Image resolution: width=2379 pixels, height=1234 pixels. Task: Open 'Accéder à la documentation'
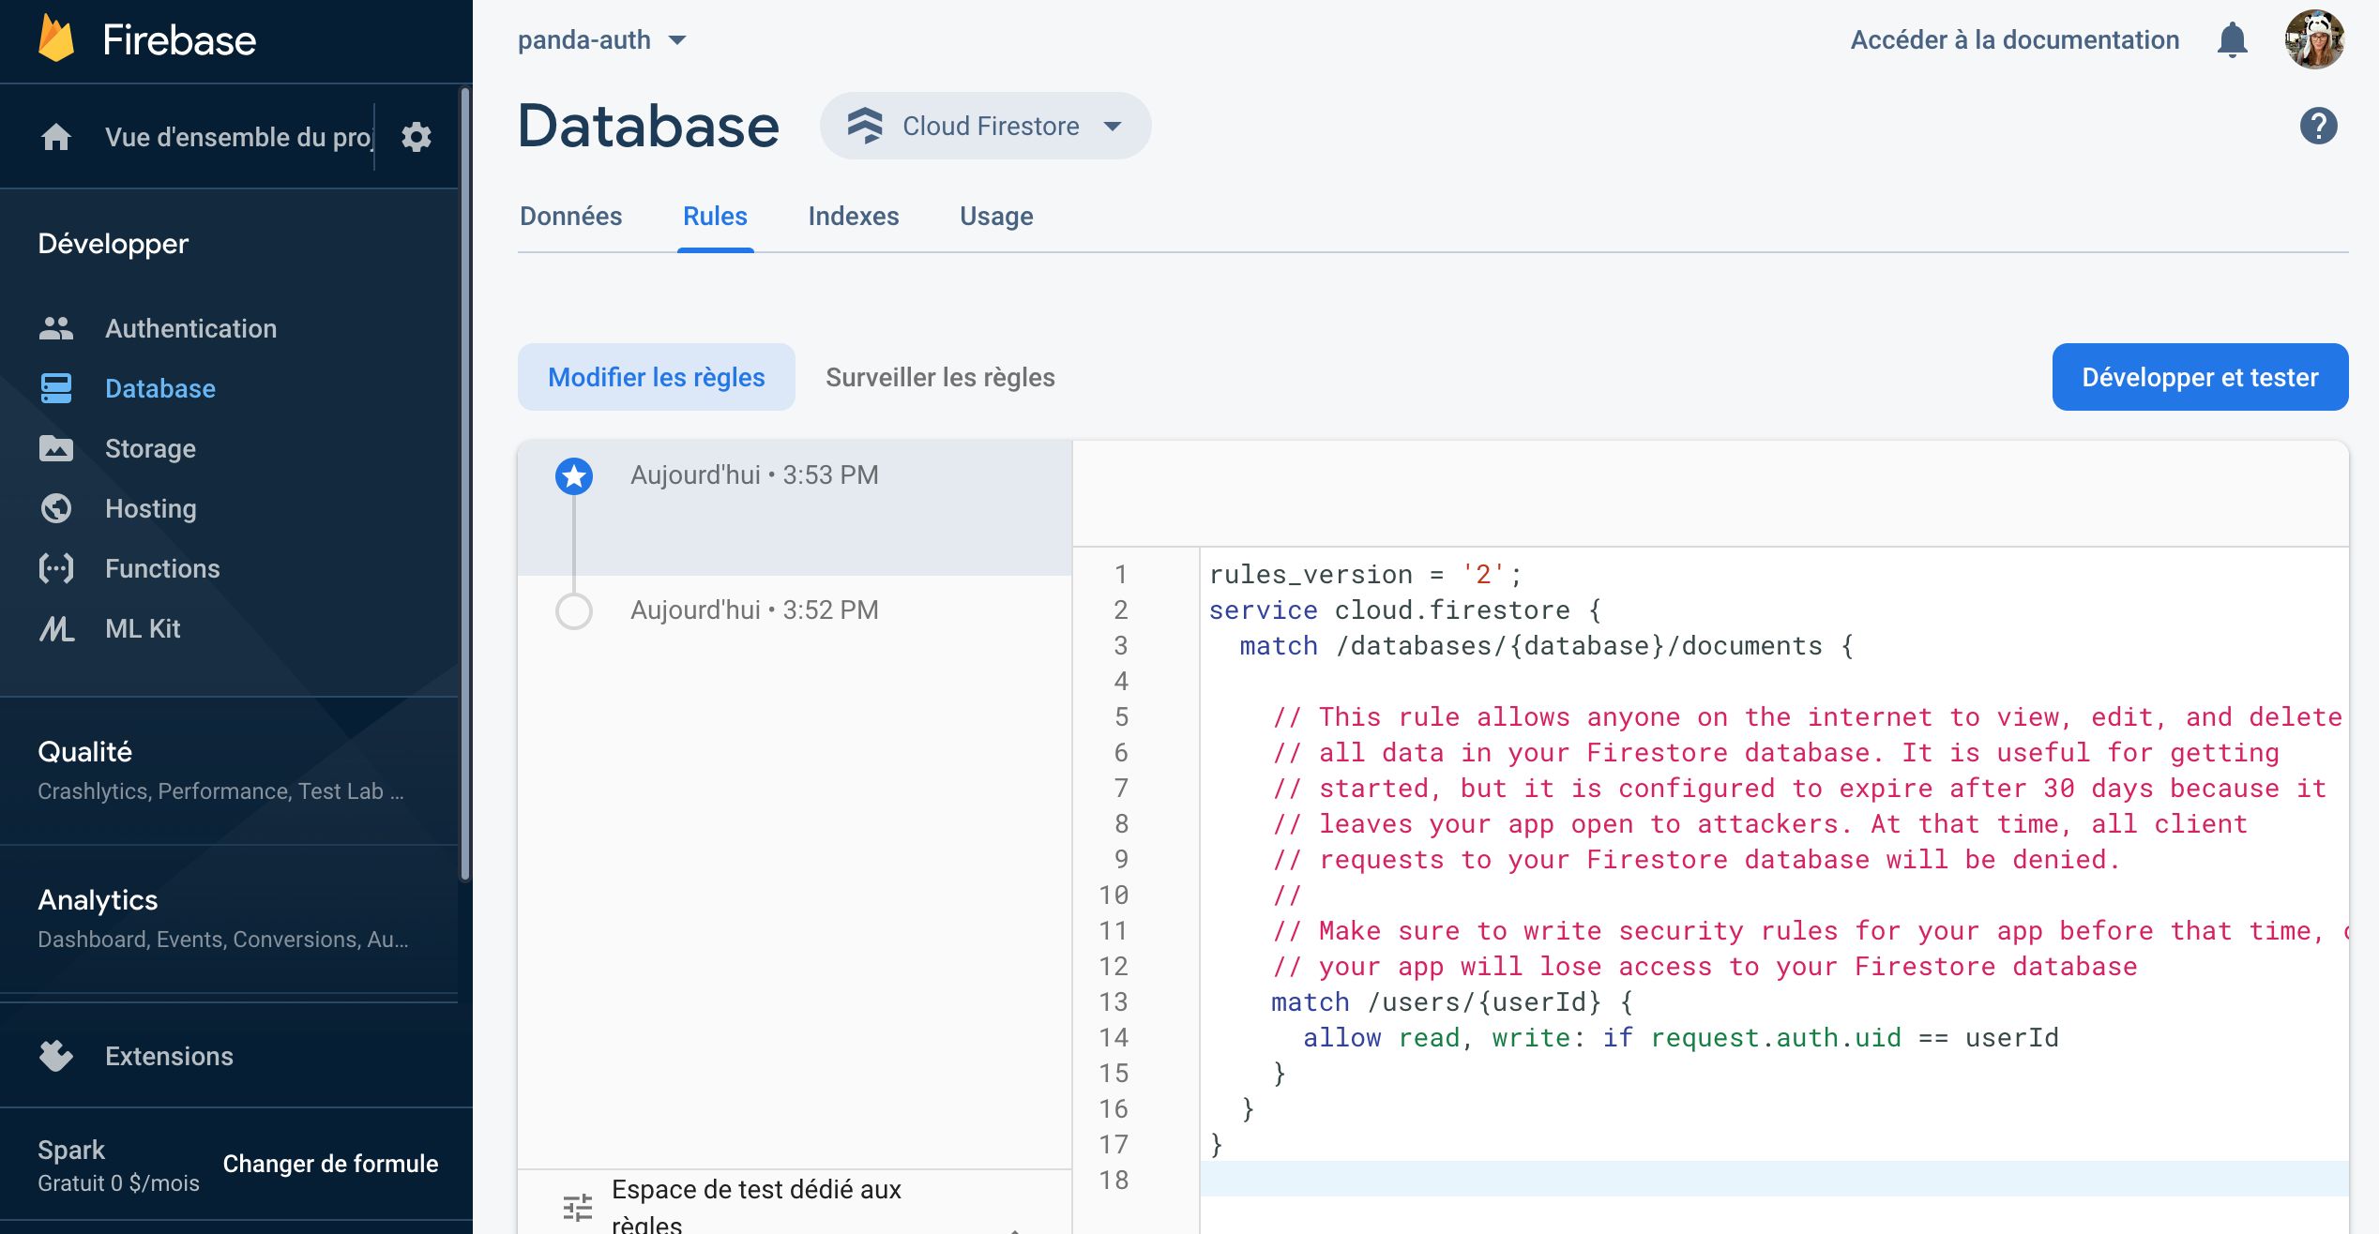click(2014, 39)
